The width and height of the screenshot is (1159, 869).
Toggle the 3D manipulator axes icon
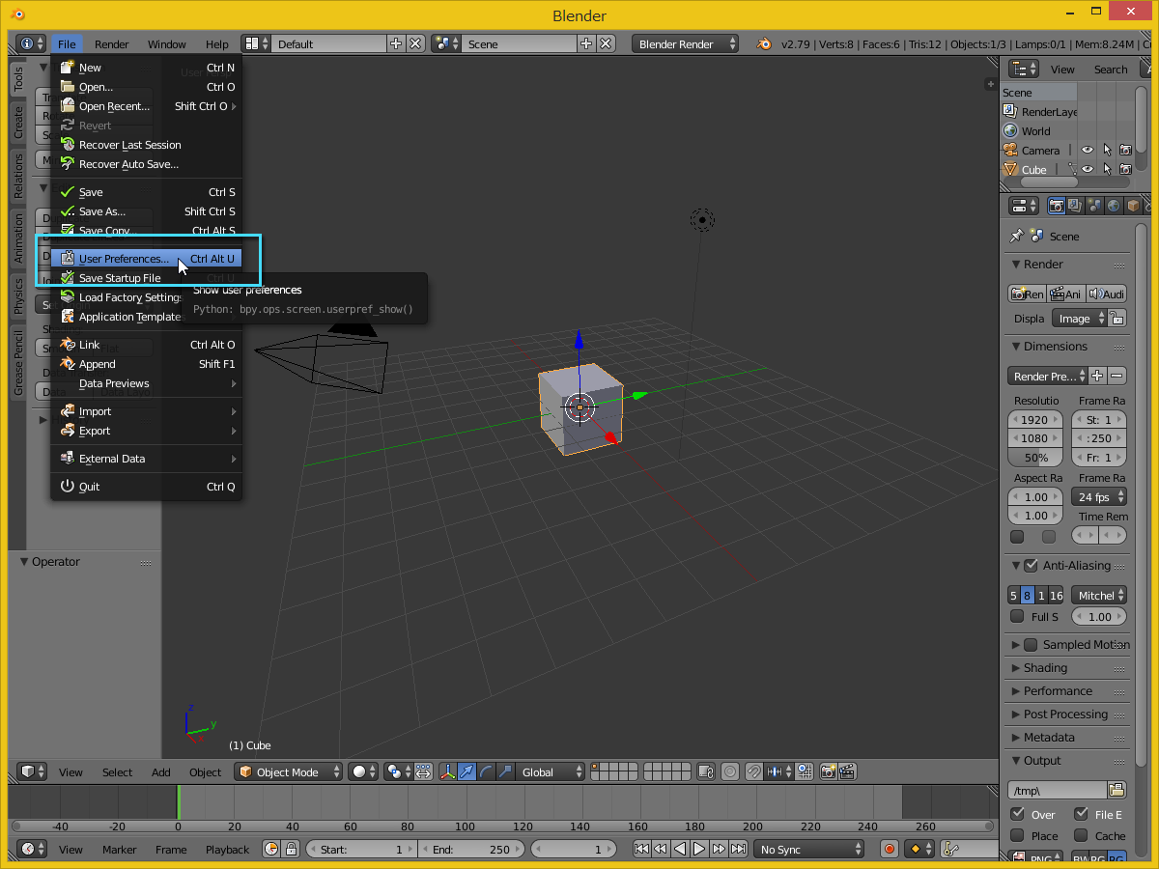click(x=448, y=771)
